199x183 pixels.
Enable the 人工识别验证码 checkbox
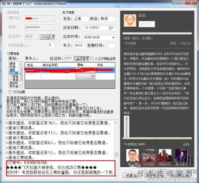[92, 58]
